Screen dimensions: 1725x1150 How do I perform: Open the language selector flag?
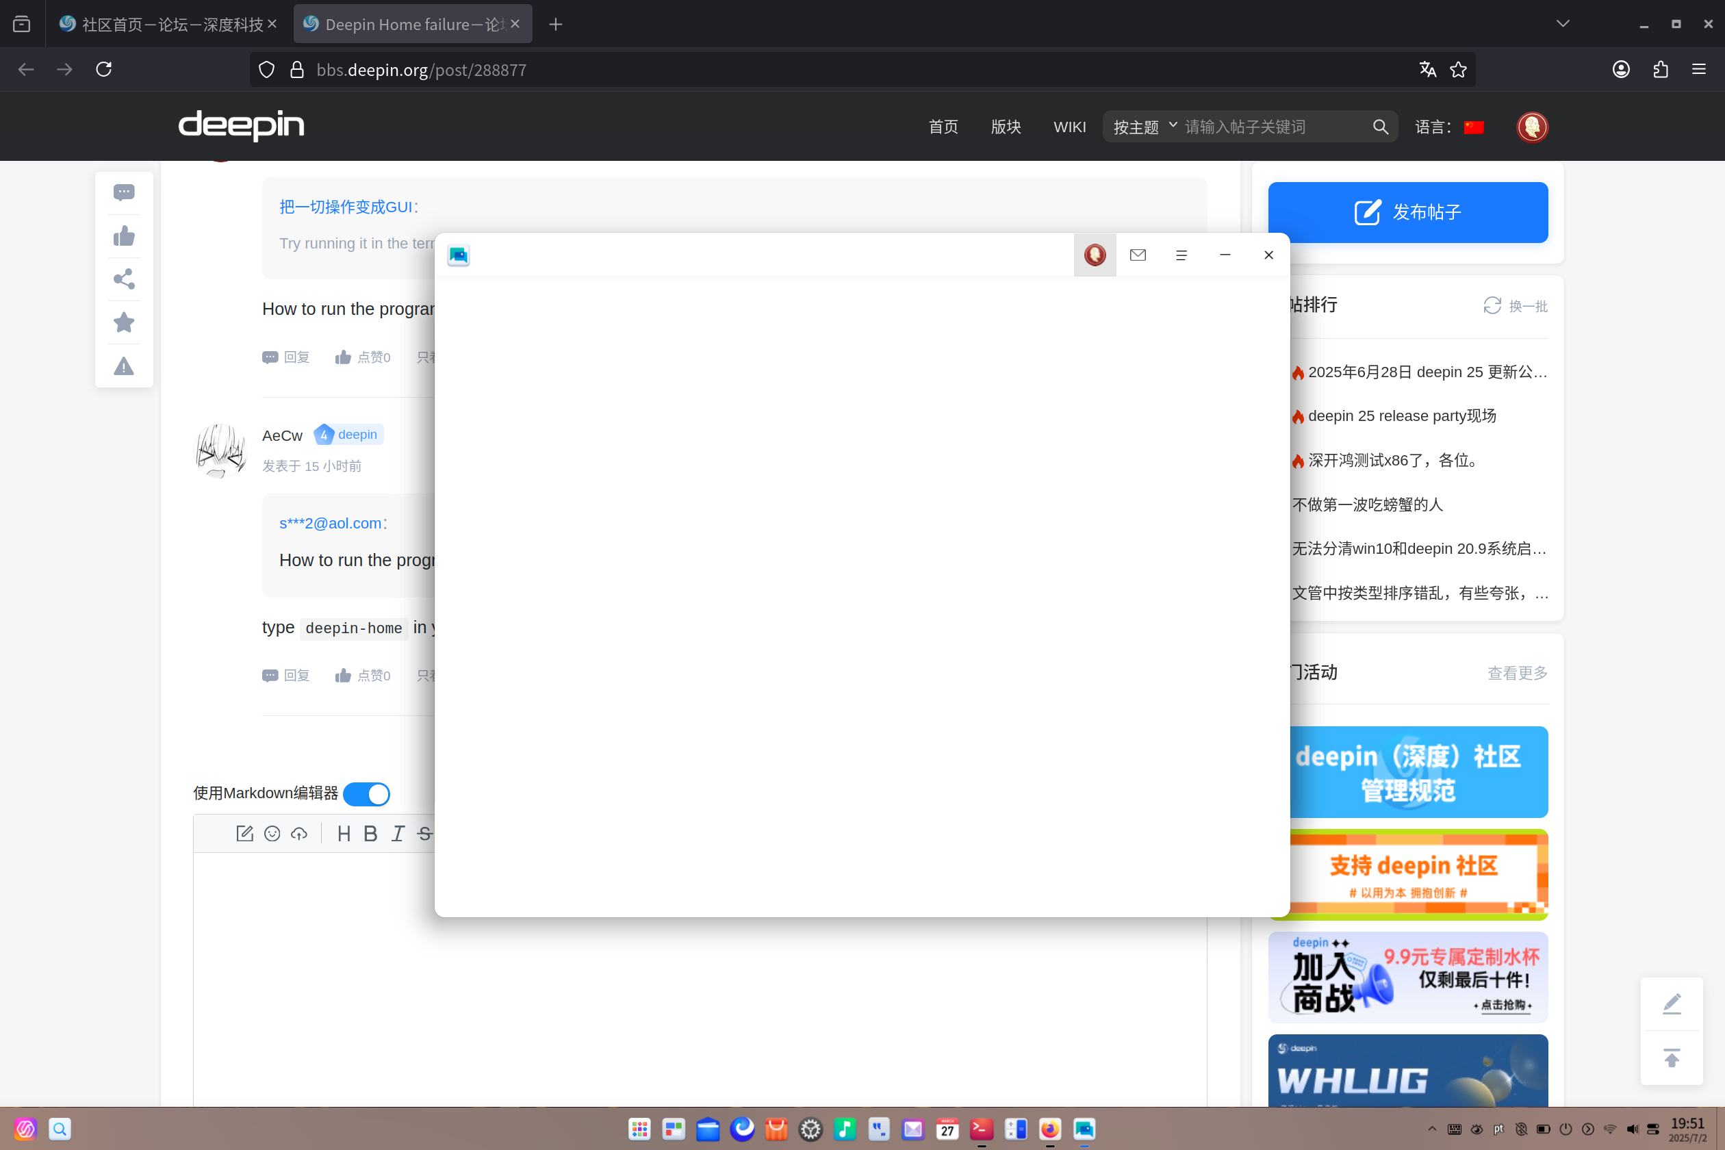tap(1473, 127)
